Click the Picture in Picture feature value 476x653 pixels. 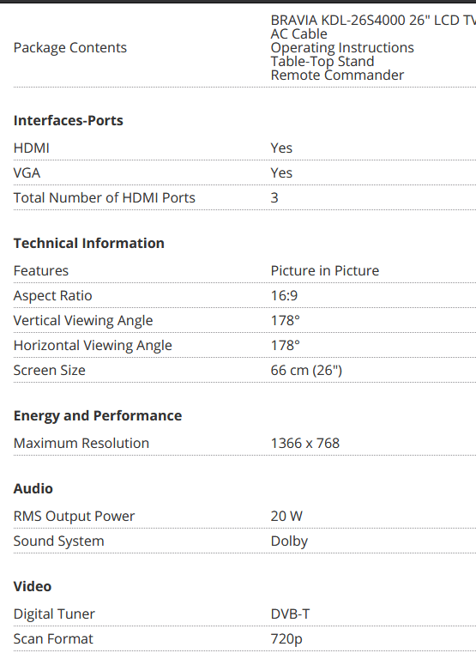[x=324, y=270]
